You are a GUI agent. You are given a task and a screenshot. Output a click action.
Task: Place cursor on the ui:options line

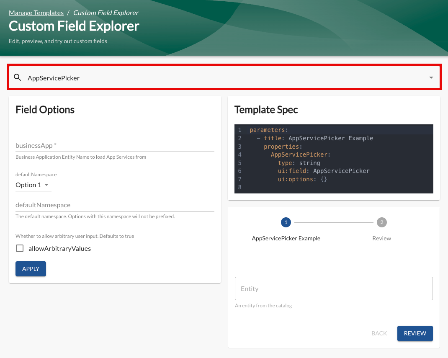pyautogui.click(x=302, y=179)
